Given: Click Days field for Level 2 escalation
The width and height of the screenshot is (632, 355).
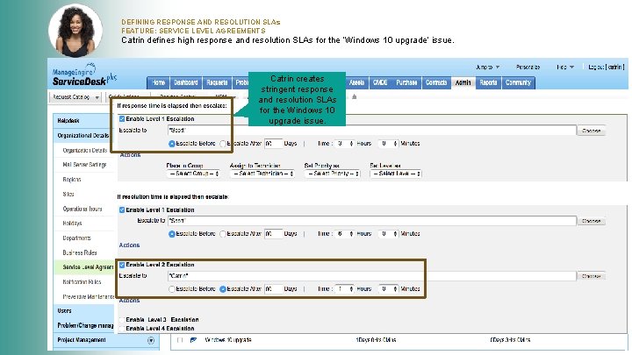Looking at the screenshot, I should [273, 289].
